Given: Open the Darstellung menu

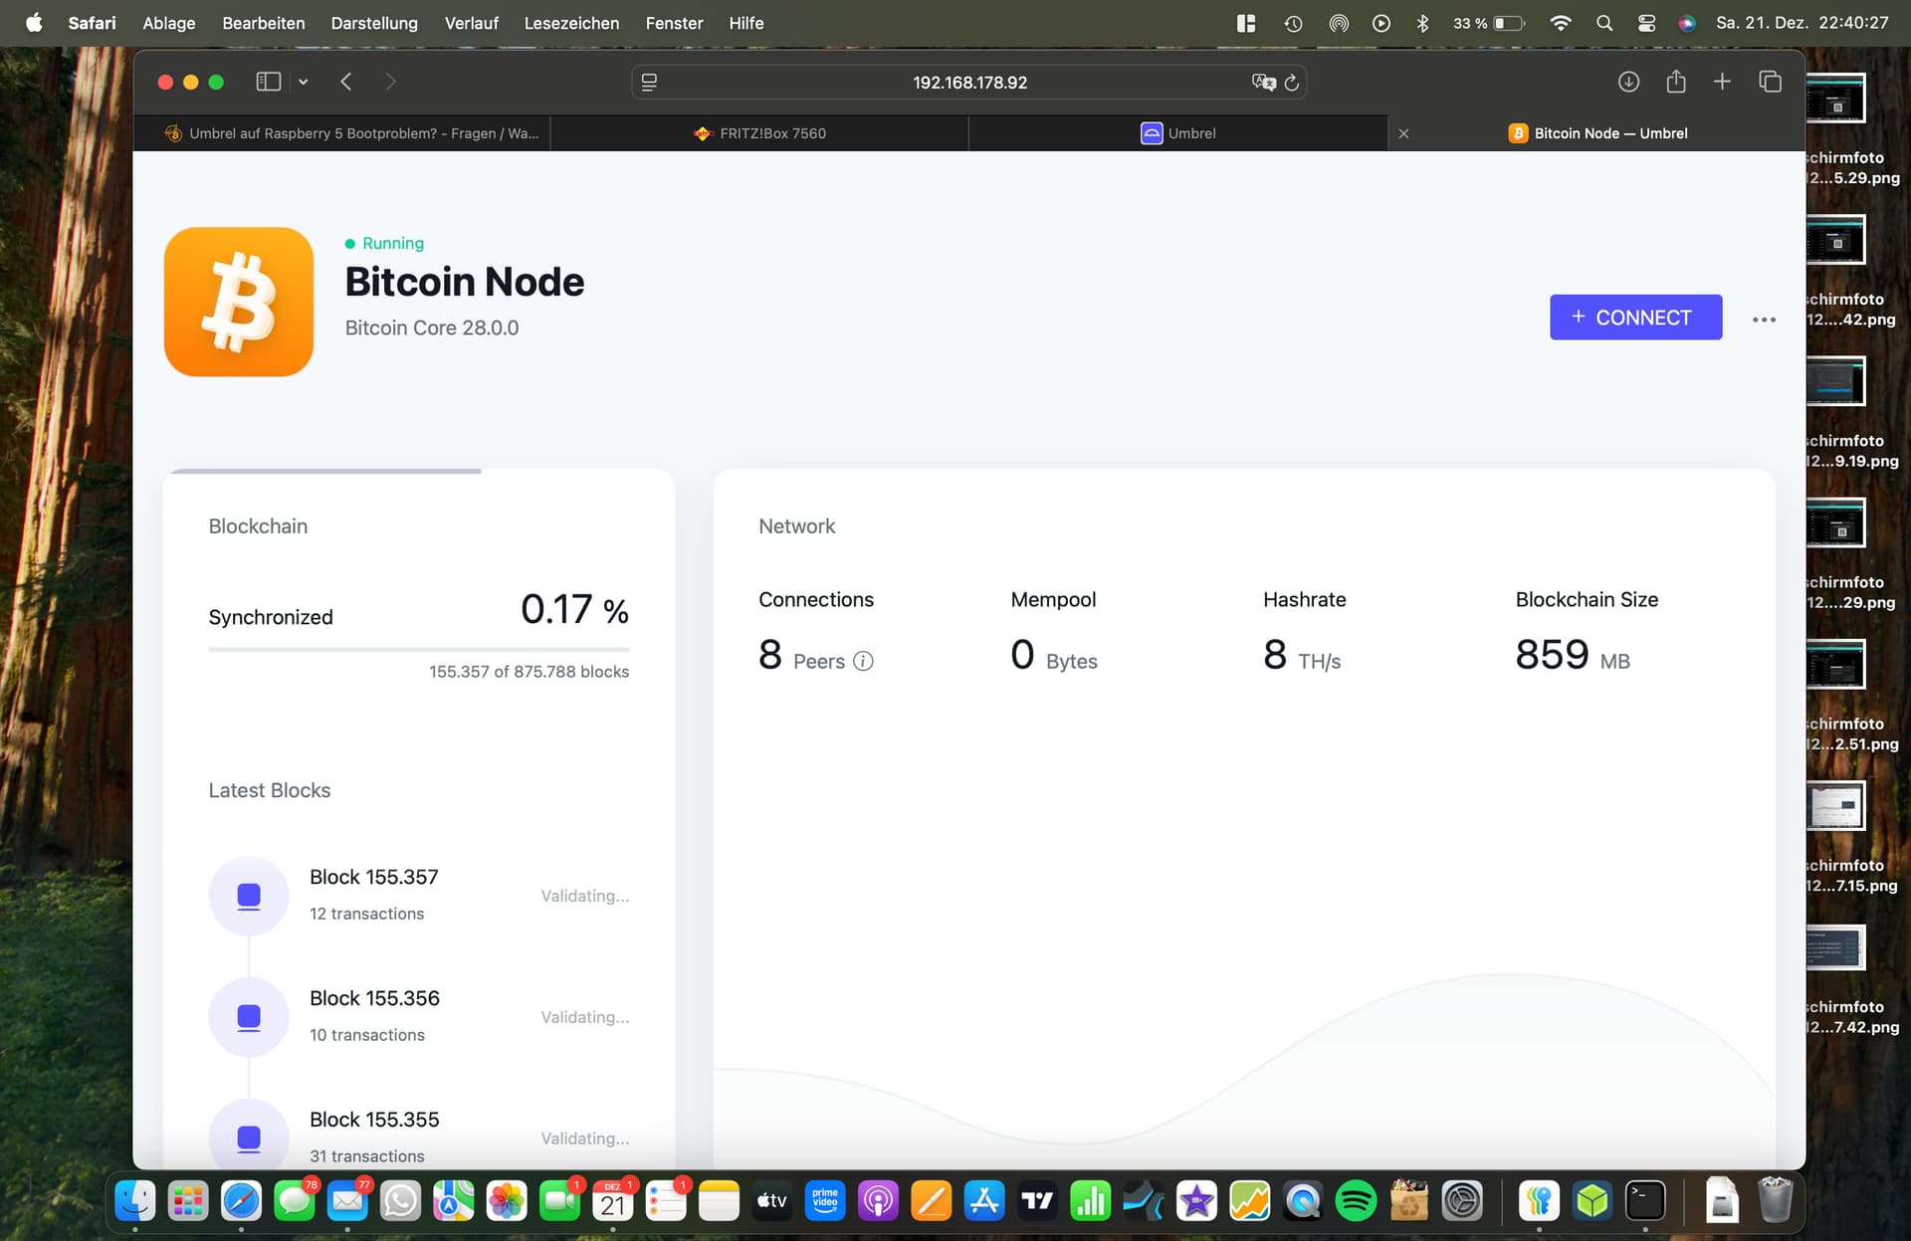Looking at the screenshot, I should pyautogui.click(x=374, y=23).
